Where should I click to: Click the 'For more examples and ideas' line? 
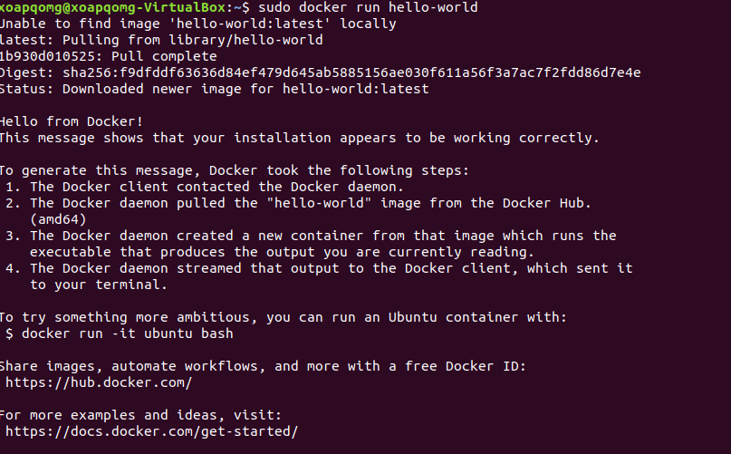coord(140,415)
